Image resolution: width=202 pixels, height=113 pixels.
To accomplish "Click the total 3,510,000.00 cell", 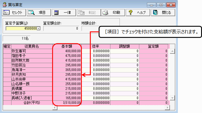I will tap(67, 103).
